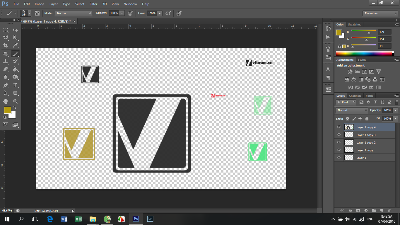Open the layer Opacity dropdown arrow
This screenshot has height=225, width=400.
point(396,110)
